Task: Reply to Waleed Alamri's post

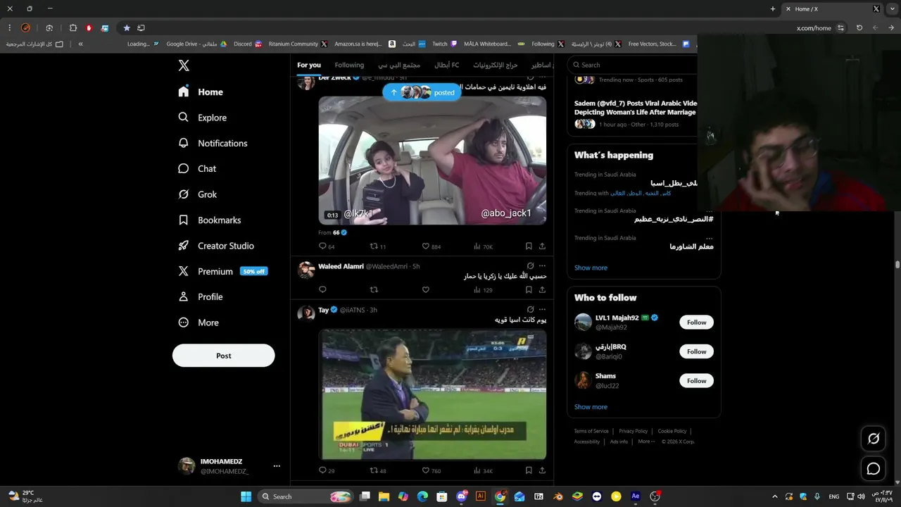Action: (322, 289)
